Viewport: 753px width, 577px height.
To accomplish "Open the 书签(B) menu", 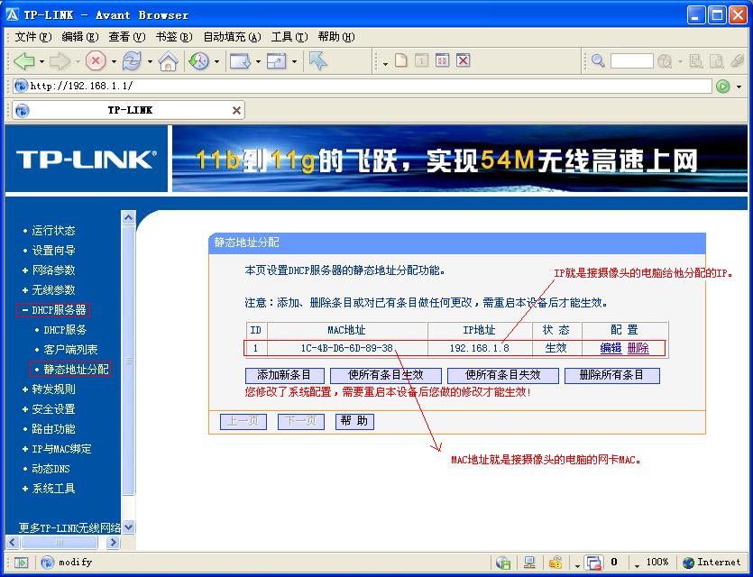I will coord(174,37).
